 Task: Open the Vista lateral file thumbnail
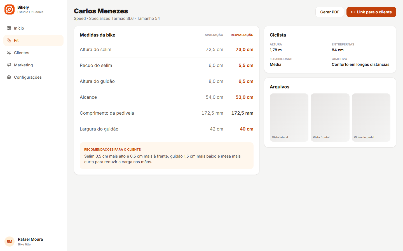coord(289,117)
